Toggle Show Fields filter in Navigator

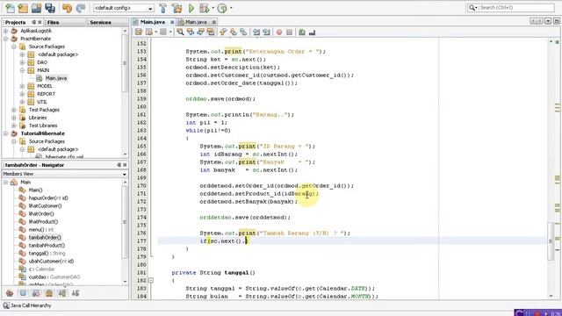(x=23, y=293)
